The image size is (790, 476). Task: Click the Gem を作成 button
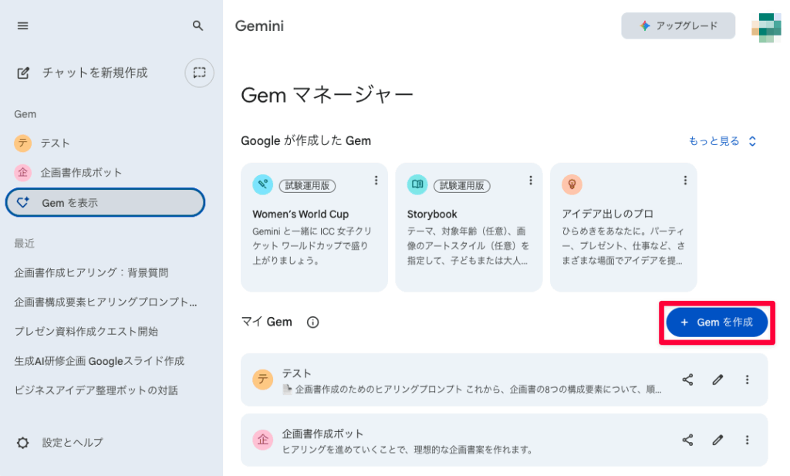(x=716, y=322)
